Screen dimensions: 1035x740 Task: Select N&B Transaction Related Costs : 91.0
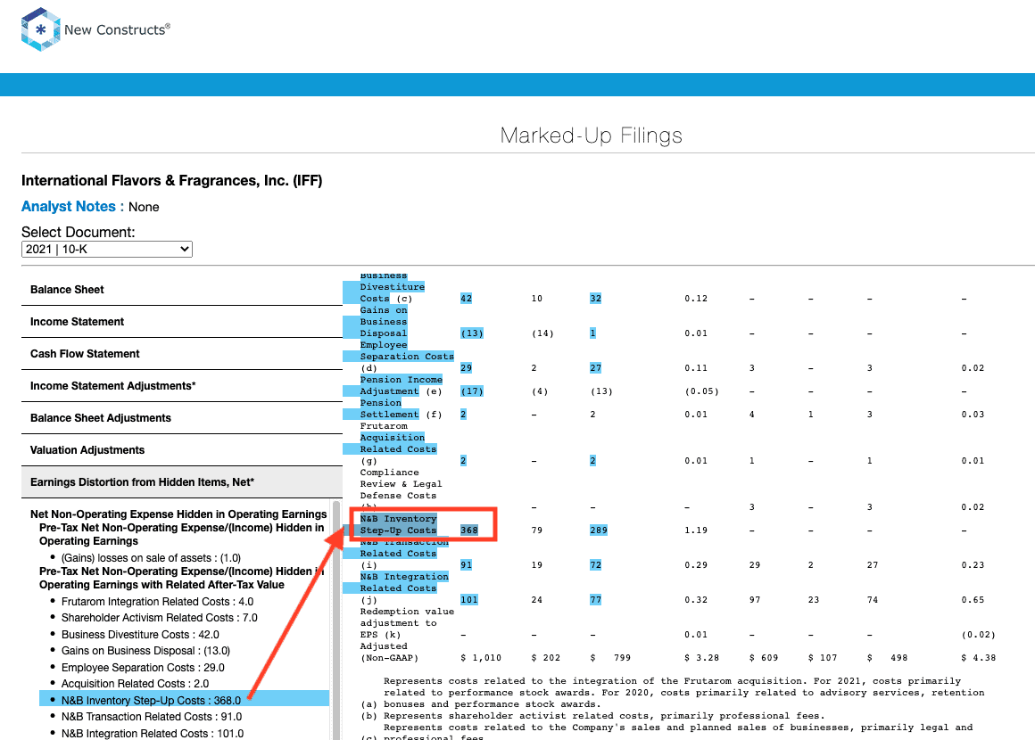[152, 717]
